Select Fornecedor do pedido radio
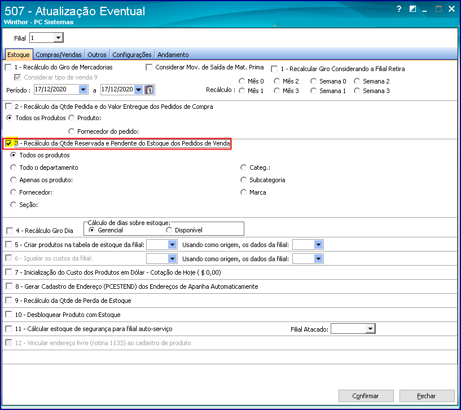This screenshot has width=461, height=410. click(x=72, y=131)
